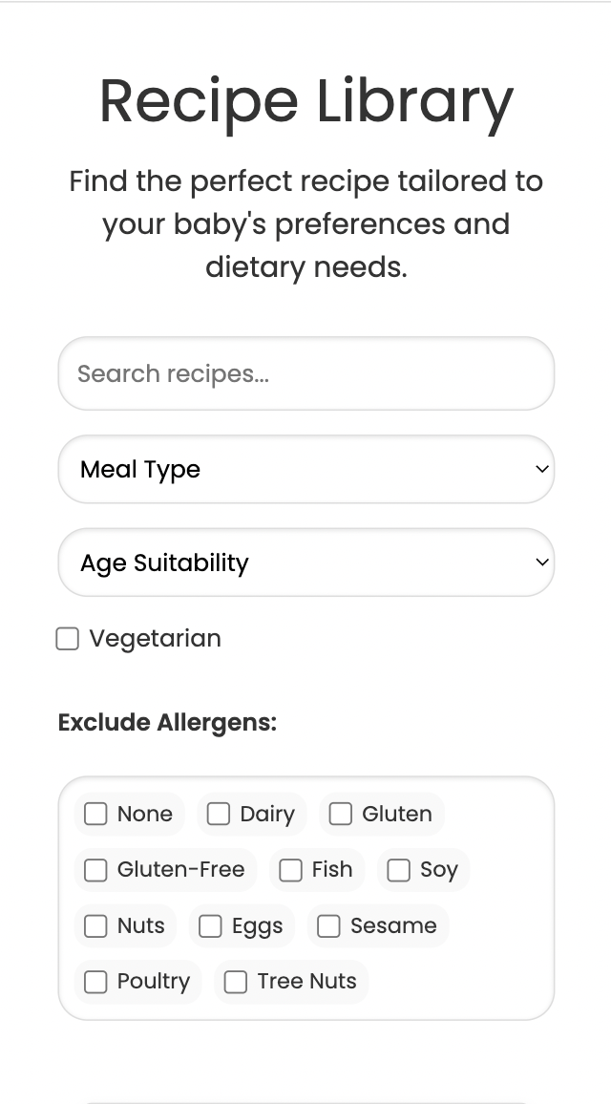The width and height of the screenshot is (611, 1104).
Task: Select the None allergen option
Action: point(95,814)
